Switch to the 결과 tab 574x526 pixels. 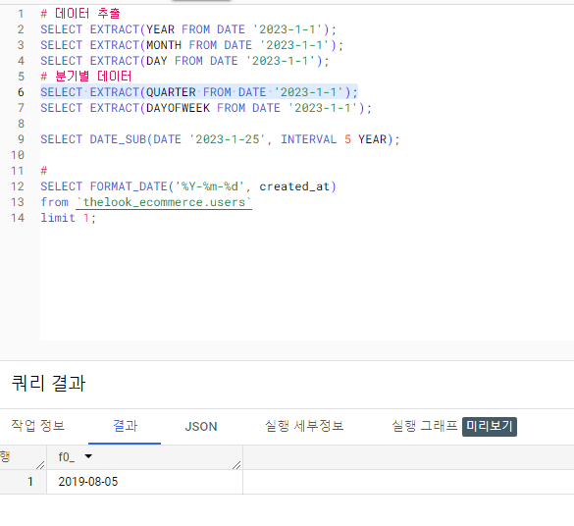[125, 426]
